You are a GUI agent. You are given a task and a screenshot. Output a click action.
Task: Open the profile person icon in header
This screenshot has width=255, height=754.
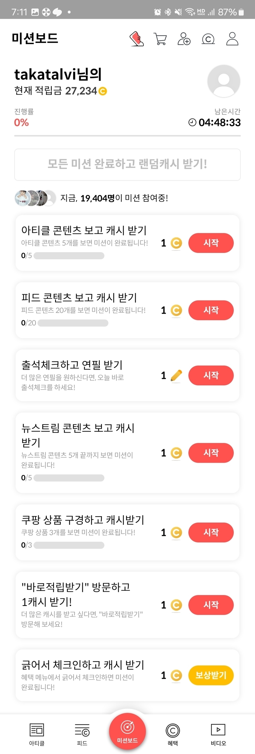tap(232, 39)
